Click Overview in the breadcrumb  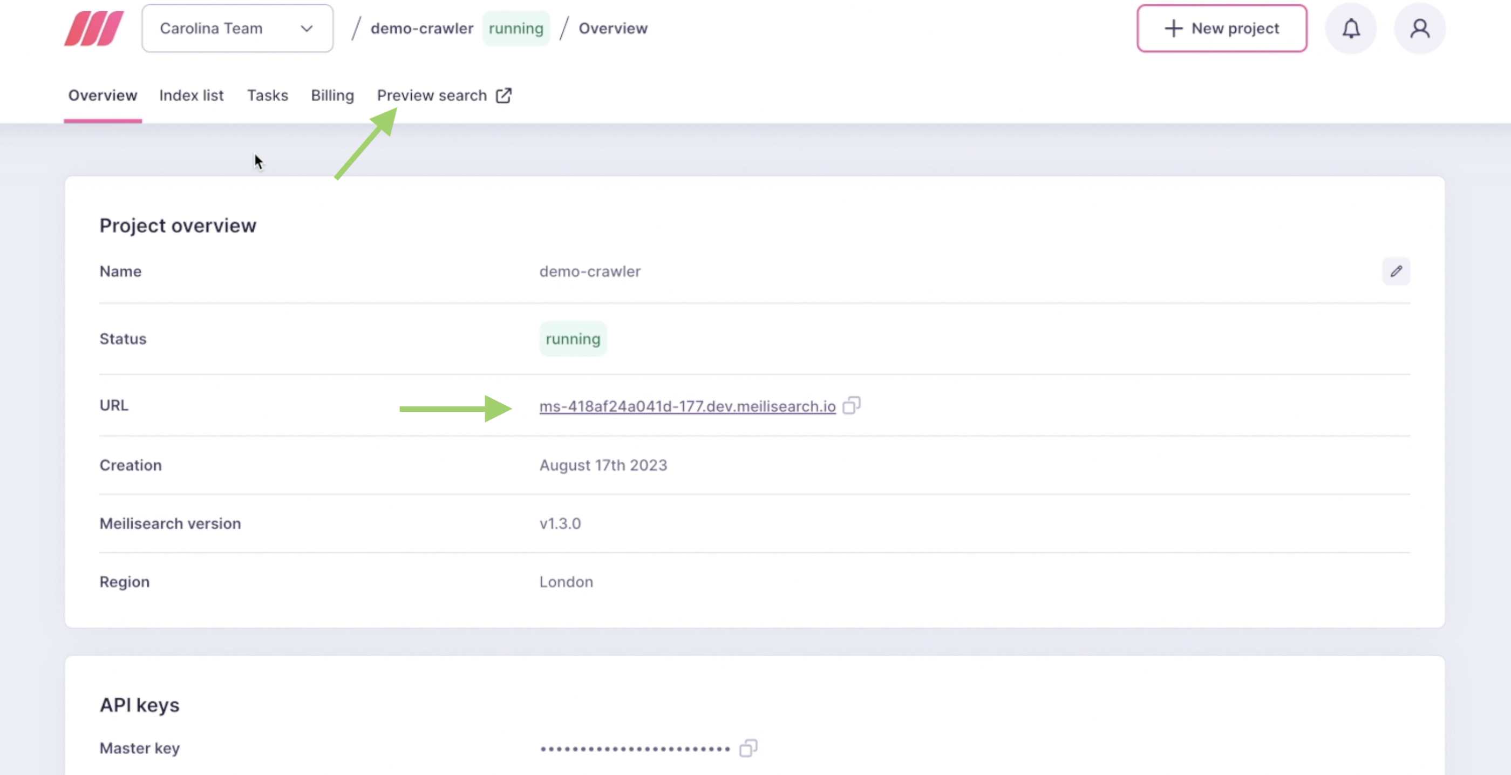point(613,28)
